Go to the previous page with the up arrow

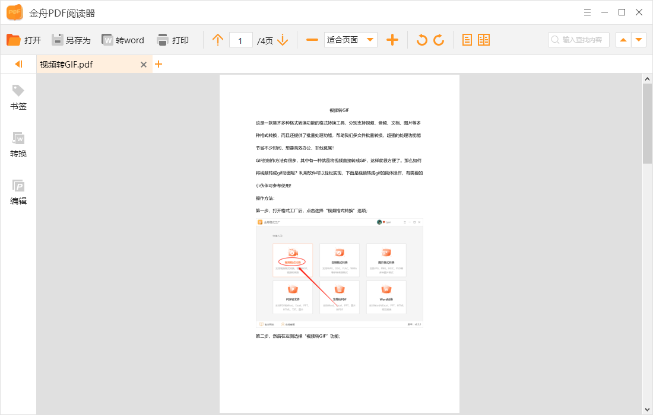217,40
